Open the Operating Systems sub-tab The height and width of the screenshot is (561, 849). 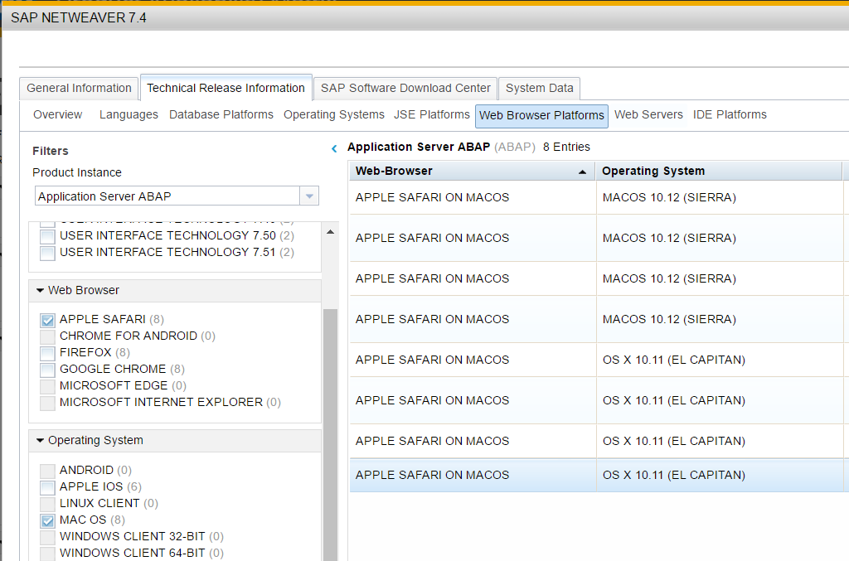coord(334,114)
